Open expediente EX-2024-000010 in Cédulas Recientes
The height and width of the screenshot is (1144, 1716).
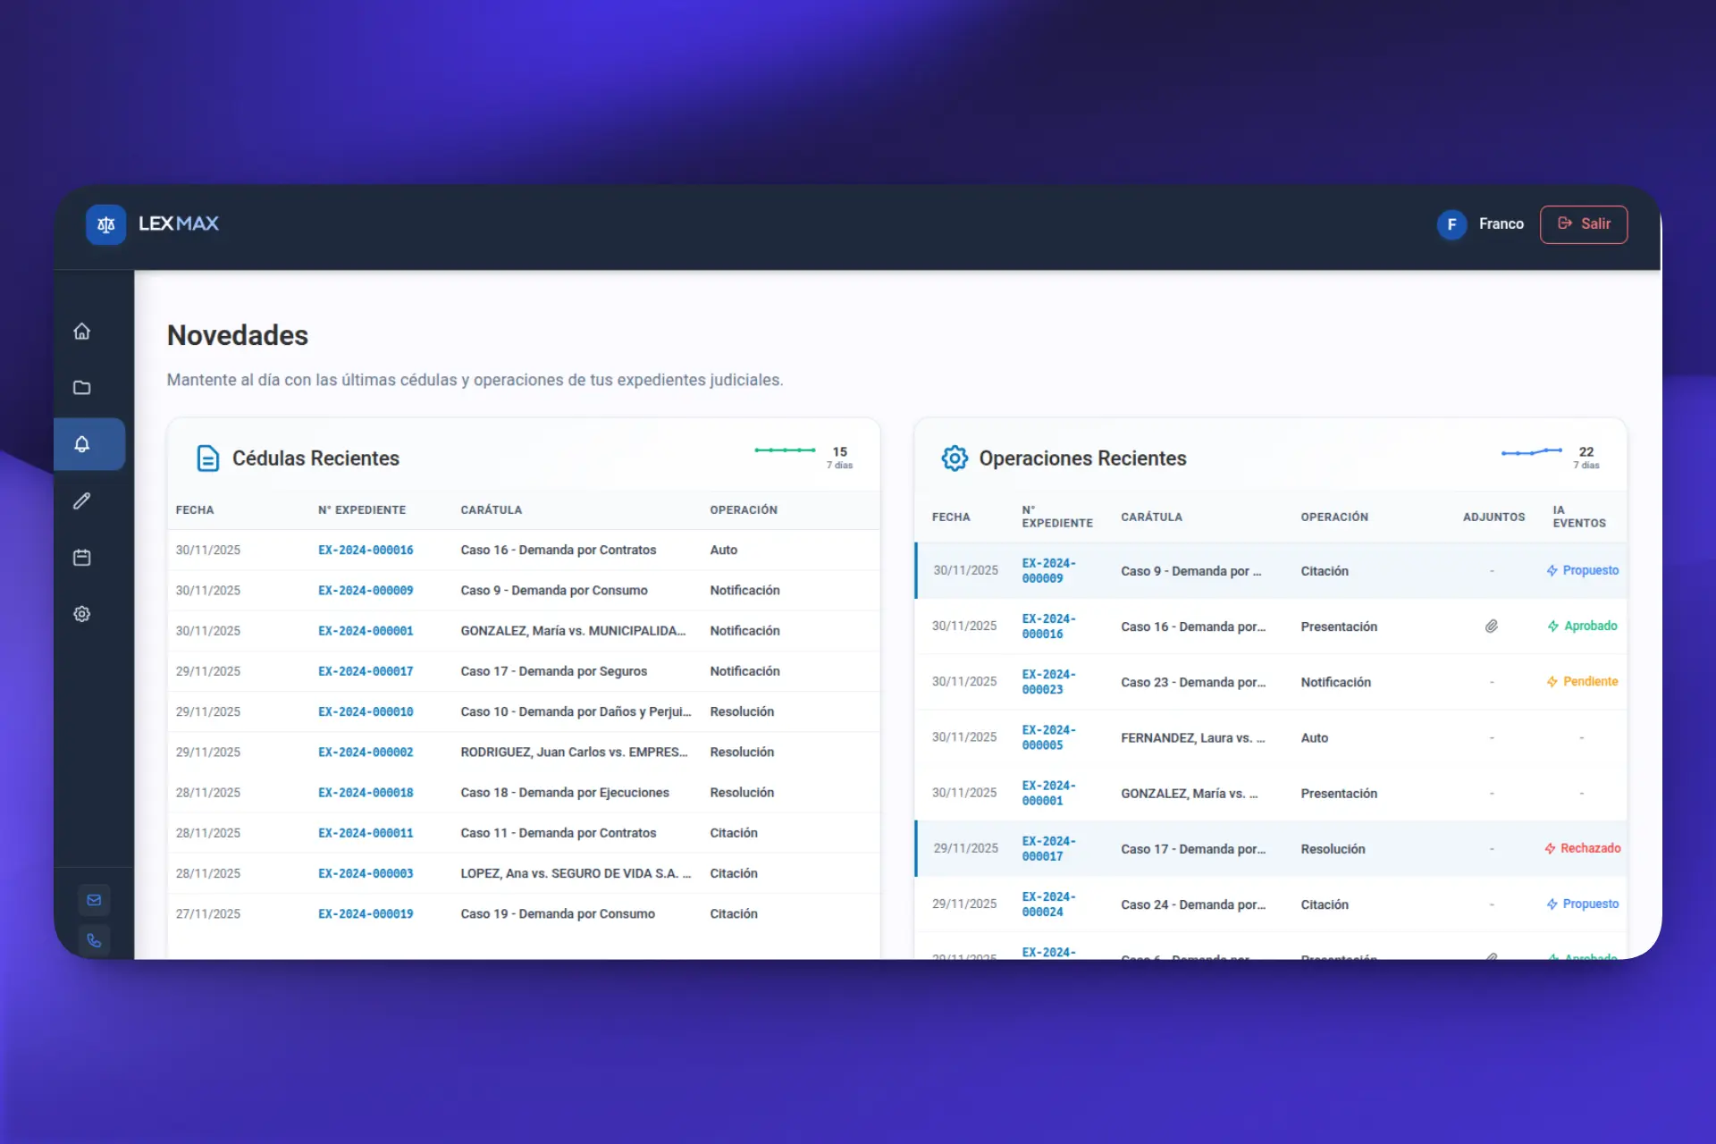tap(366, 712)
